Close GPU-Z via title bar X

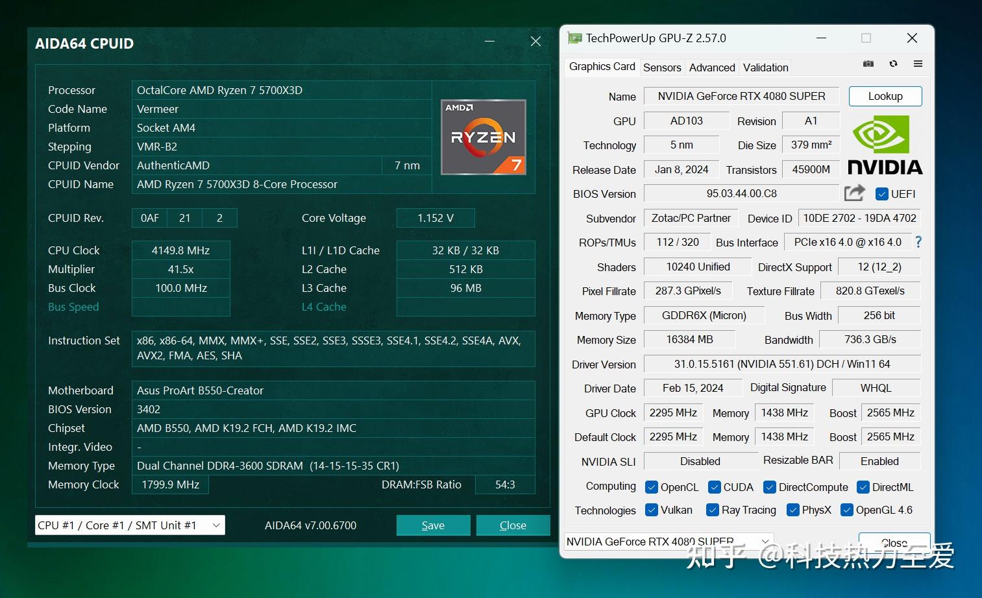[912, 38]
